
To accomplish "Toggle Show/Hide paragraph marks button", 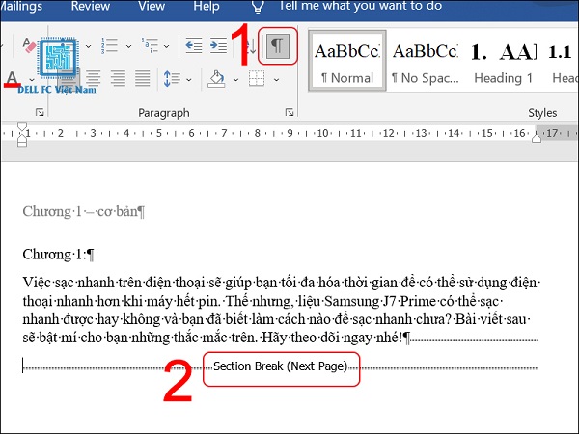I will 277,45.
